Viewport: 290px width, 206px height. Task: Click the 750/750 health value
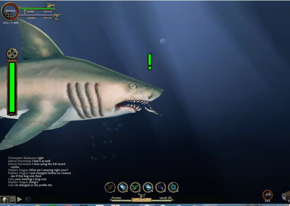point(47,12)
